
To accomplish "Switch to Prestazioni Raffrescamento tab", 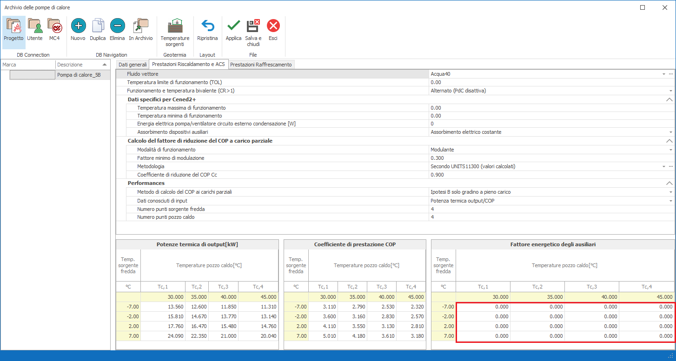I will [261, 65].
